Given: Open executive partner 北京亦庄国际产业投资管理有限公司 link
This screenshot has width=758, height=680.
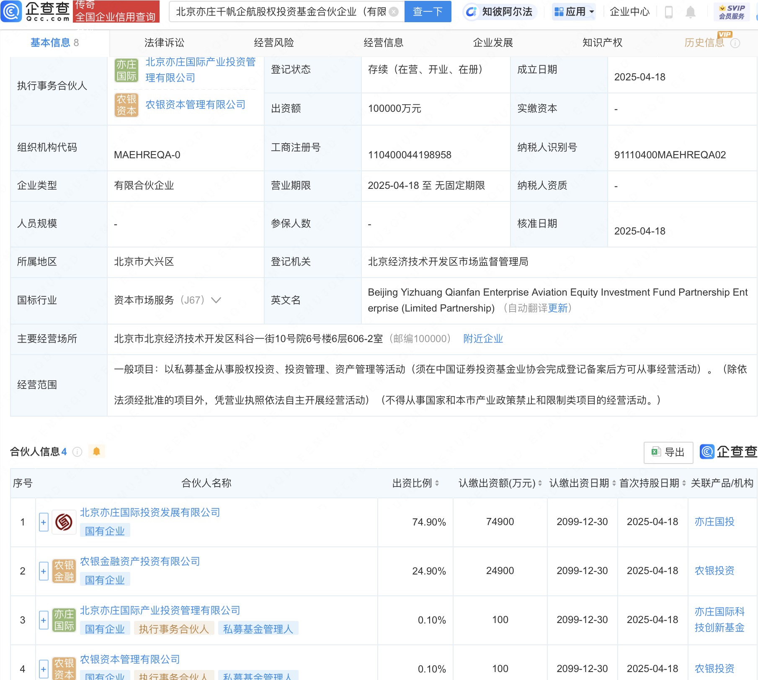Looking at the screenshot, I should (x=200, y=70).
